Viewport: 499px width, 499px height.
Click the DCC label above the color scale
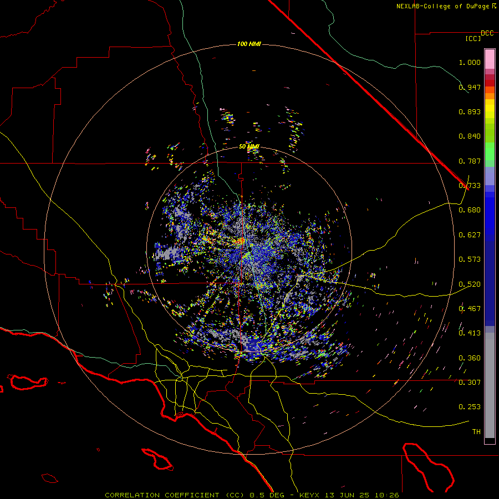tap(487, 33)
